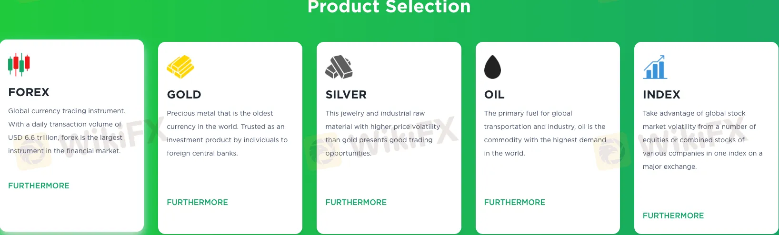Click the Product Selection section title
Image resolution: width=779 pixels, height=235 pixels.
tap(389, 7)
